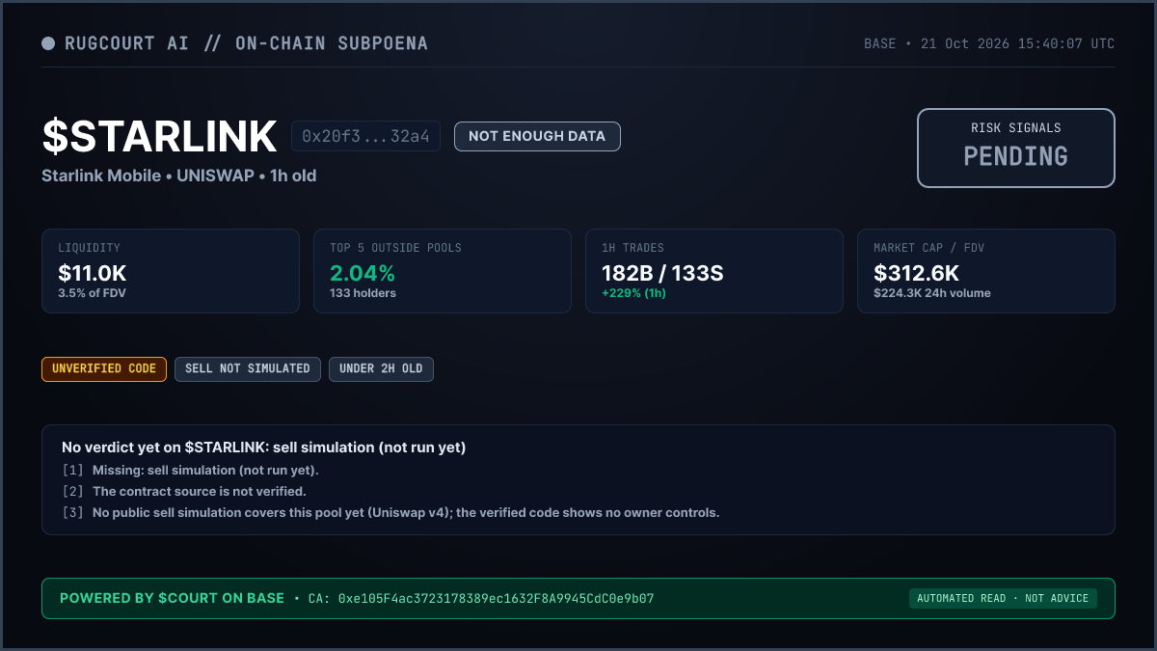
Task: Open the RISK SIGNALS PENDING box
Action: point(1016,148)
